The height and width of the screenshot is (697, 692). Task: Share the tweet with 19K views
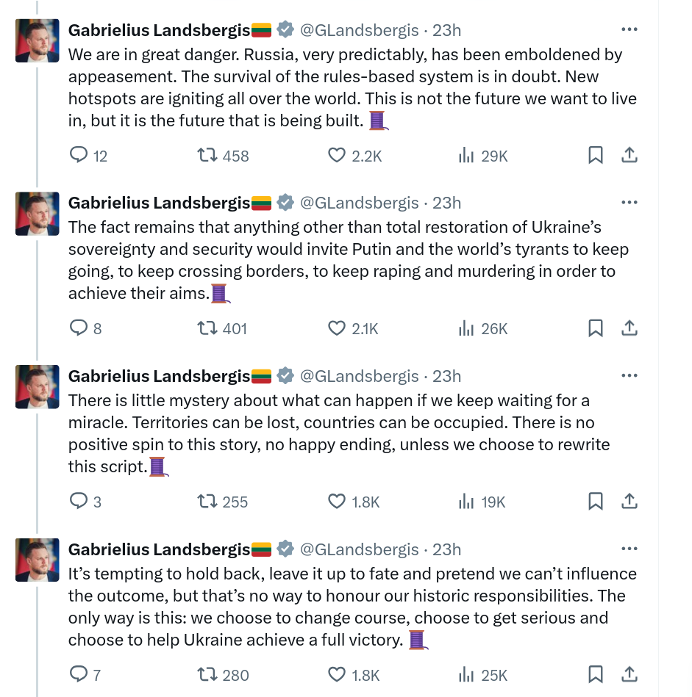pyautogui.click(x=629, y=501)
